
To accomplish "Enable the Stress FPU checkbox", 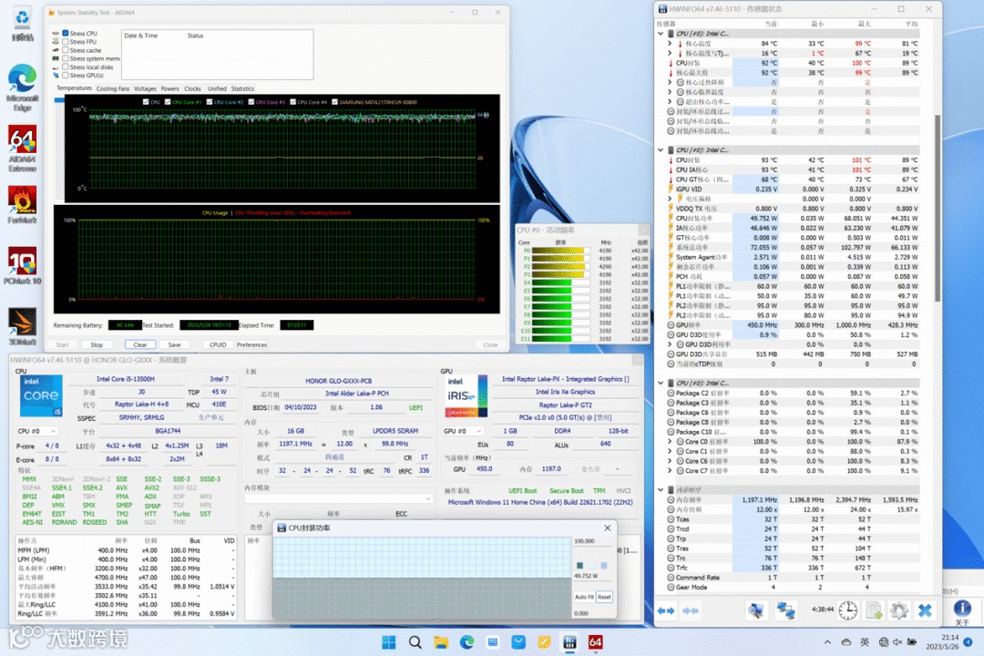I will coord(66,42).
